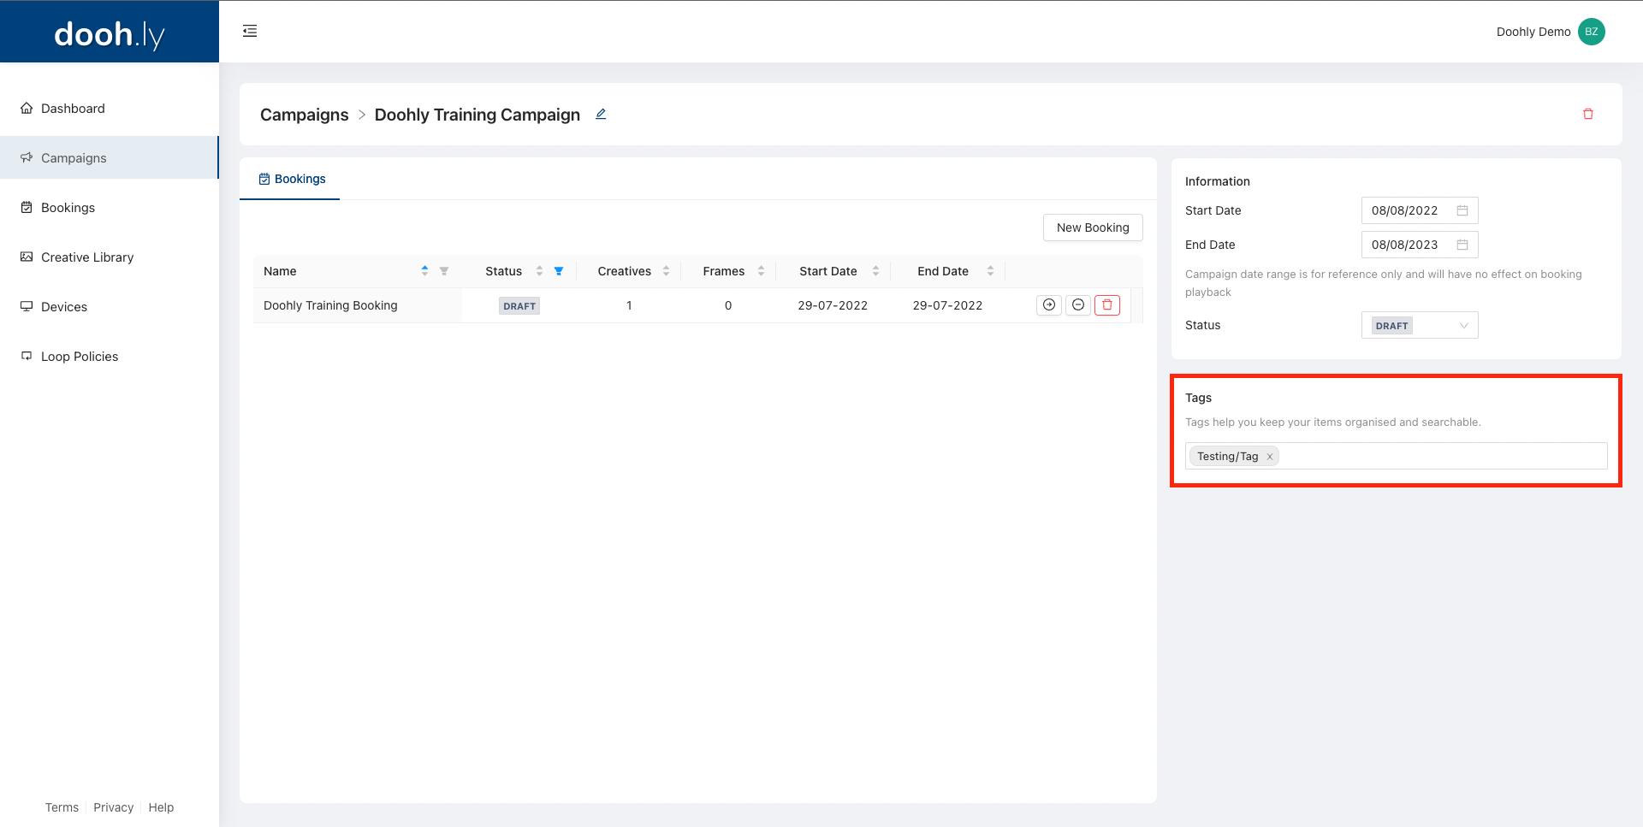The image size is (1643, 827).
Task: Click the End Date field 08/08/2023
Action: (1420, 245)
